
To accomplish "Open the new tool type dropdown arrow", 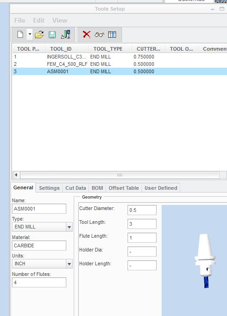I will coord(30,34).
